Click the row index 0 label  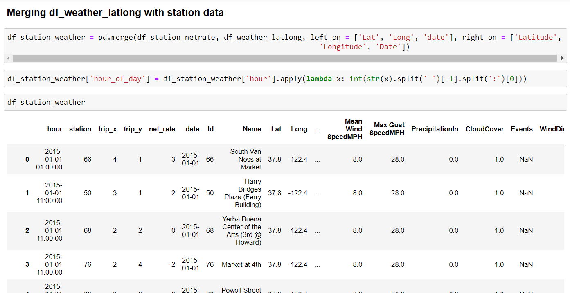tap(27, 160)
